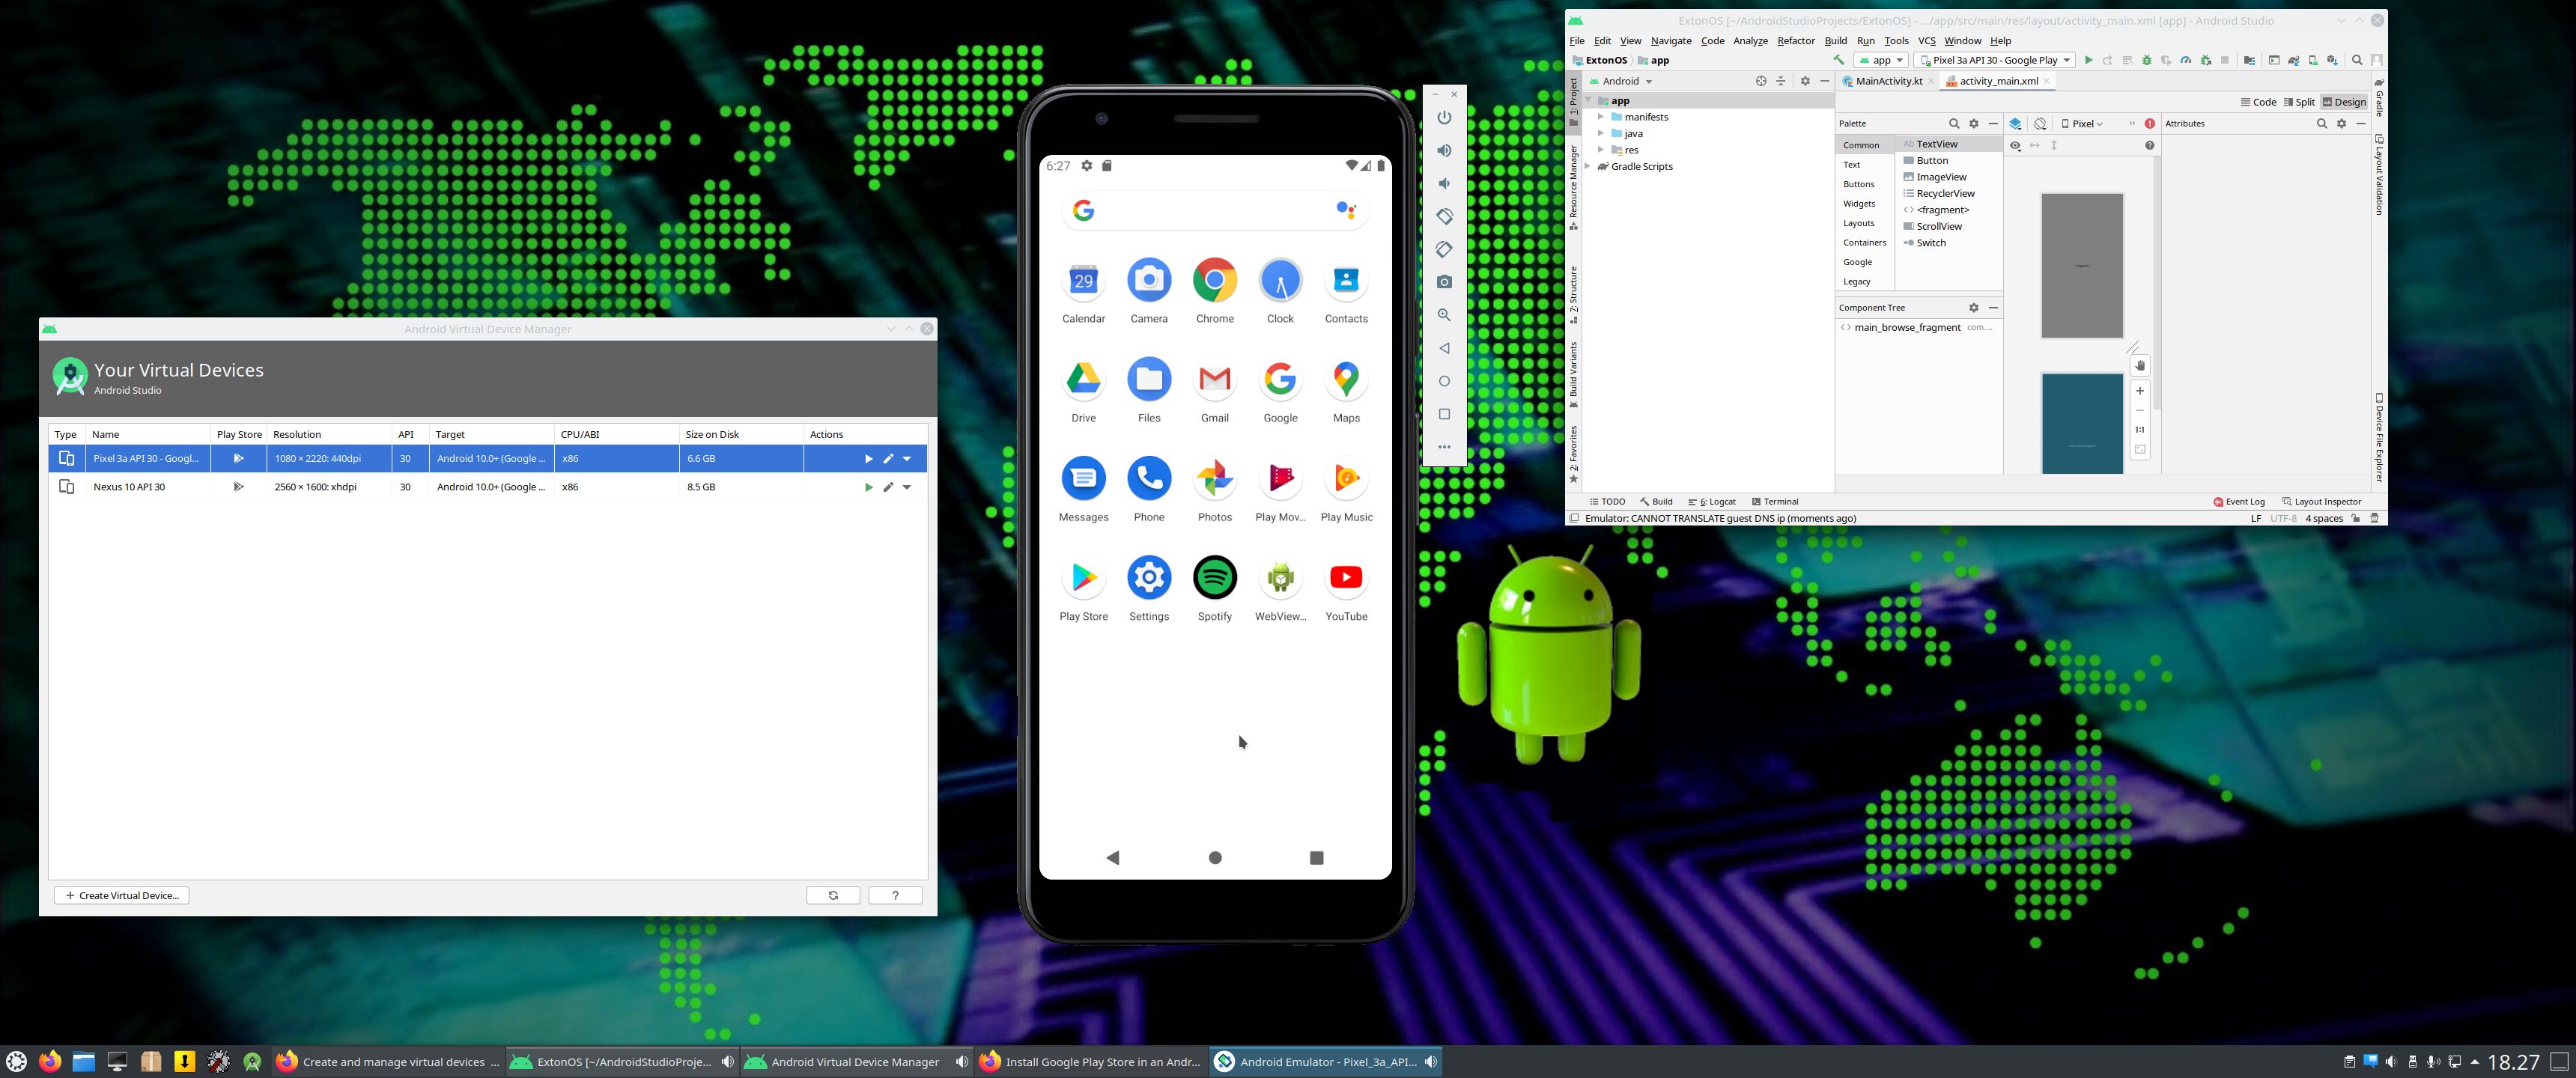Expand Gradle Scripts node
The width and height of the screenshot is (2576, 1078).
pos(1587,167)
